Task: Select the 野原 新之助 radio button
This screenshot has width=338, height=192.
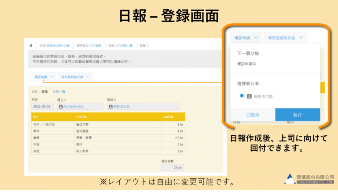Action: click(x=242, y=95)
